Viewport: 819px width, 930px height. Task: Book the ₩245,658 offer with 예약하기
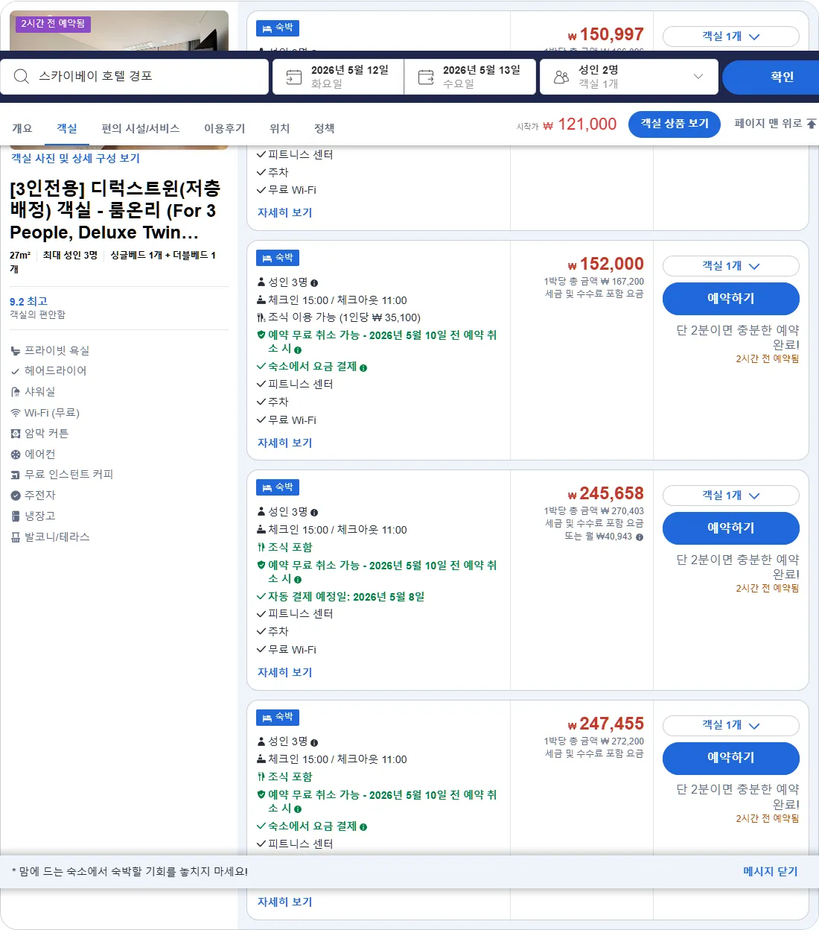click(731, 528)
